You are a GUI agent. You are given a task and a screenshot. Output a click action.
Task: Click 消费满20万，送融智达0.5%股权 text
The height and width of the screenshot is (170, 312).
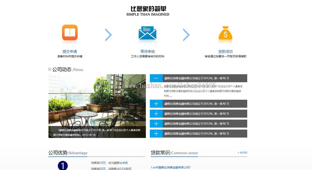tap(111, 169)
